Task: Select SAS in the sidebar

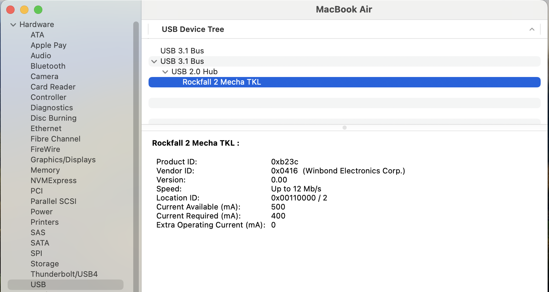Action: (x=38, y=233)
